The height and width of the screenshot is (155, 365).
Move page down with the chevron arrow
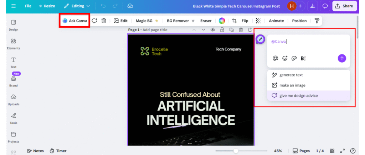point(204,30)
